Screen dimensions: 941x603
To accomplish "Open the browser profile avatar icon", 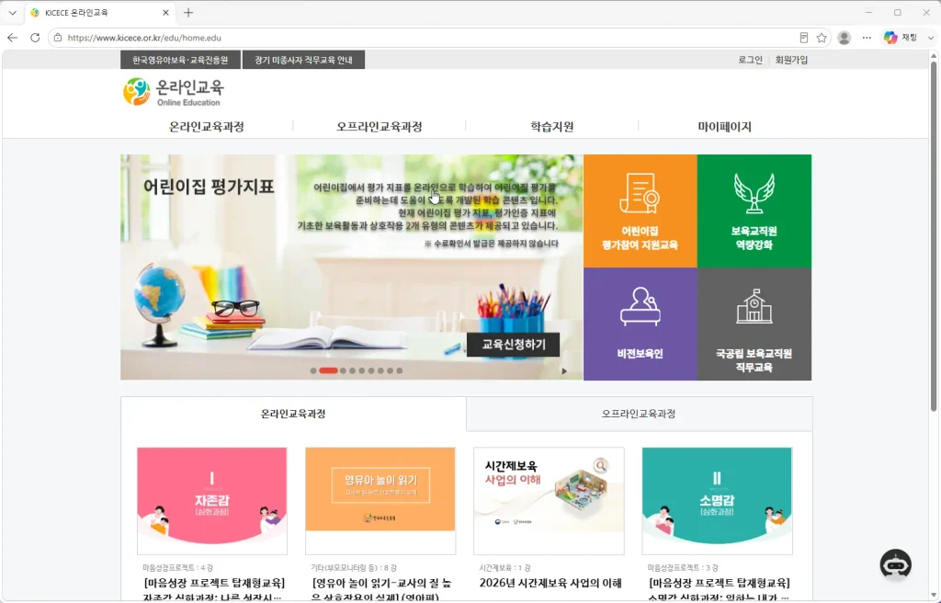I will pyautogui.click(x=845, y=38).
